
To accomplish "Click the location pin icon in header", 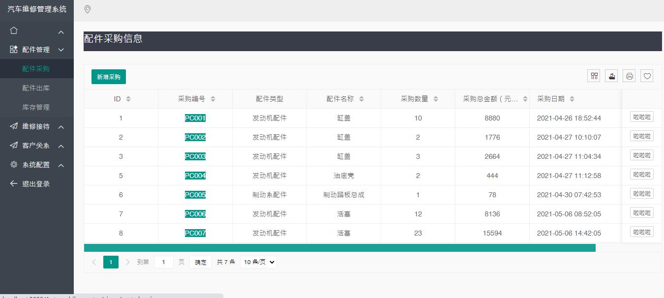I will pos(88,9).
